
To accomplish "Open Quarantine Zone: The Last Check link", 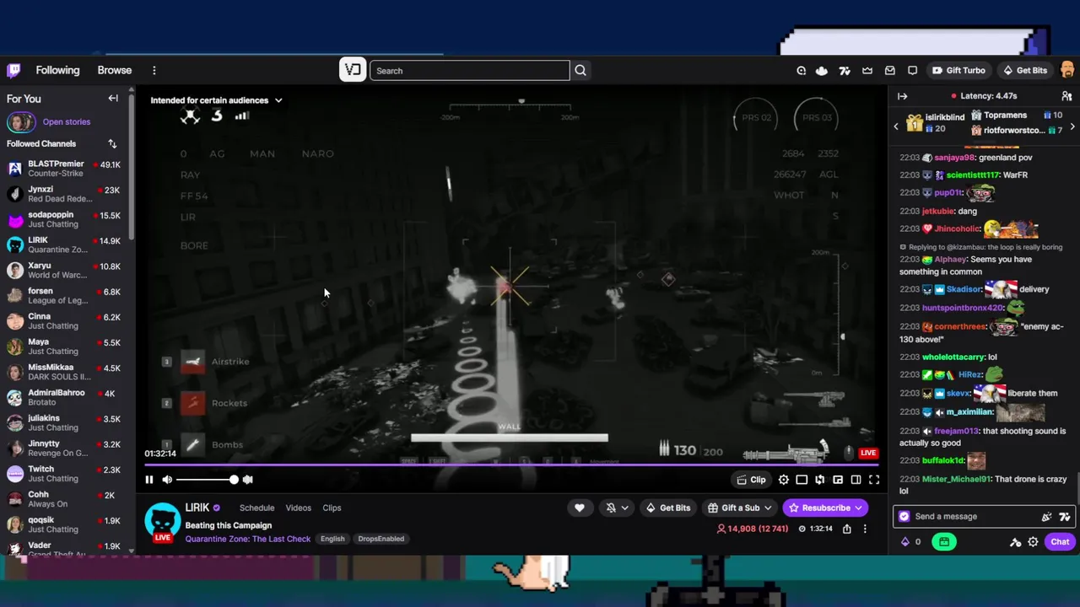I will pos(248,539).
